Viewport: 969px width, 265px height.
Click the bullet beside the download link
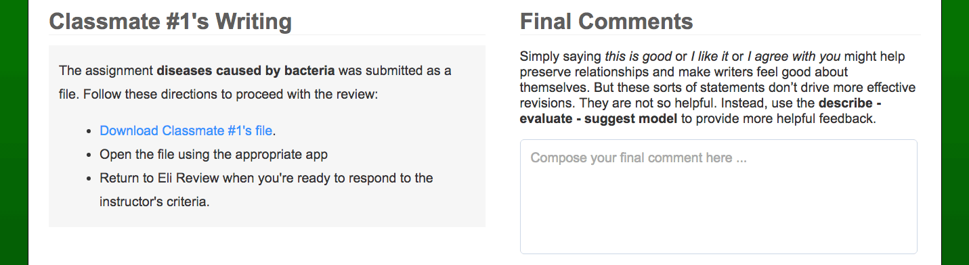89,131
